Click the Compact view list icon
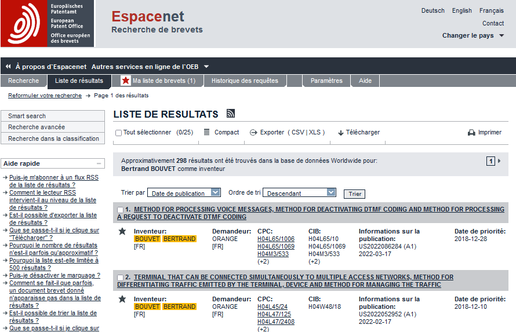Viewport: 516px width, 332px height. point(206,132)
